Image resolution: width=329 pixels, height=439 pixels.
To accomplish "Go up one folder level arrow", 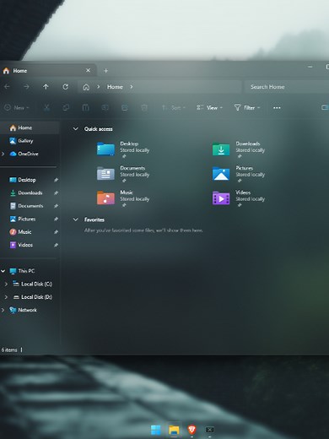I will click(x=46, y=87).
